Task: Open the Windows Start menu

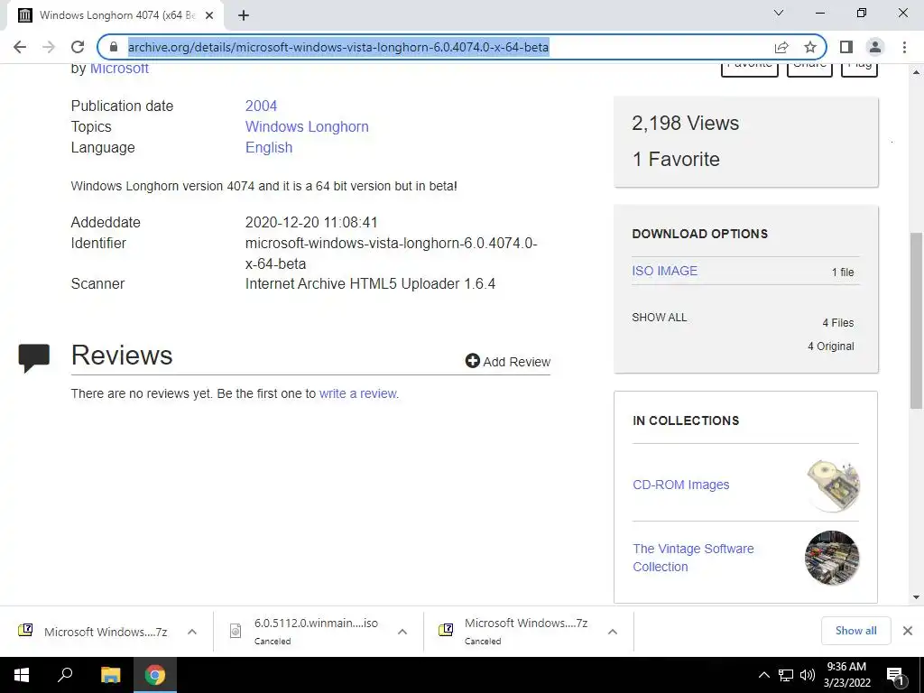Action: (22, 675)
